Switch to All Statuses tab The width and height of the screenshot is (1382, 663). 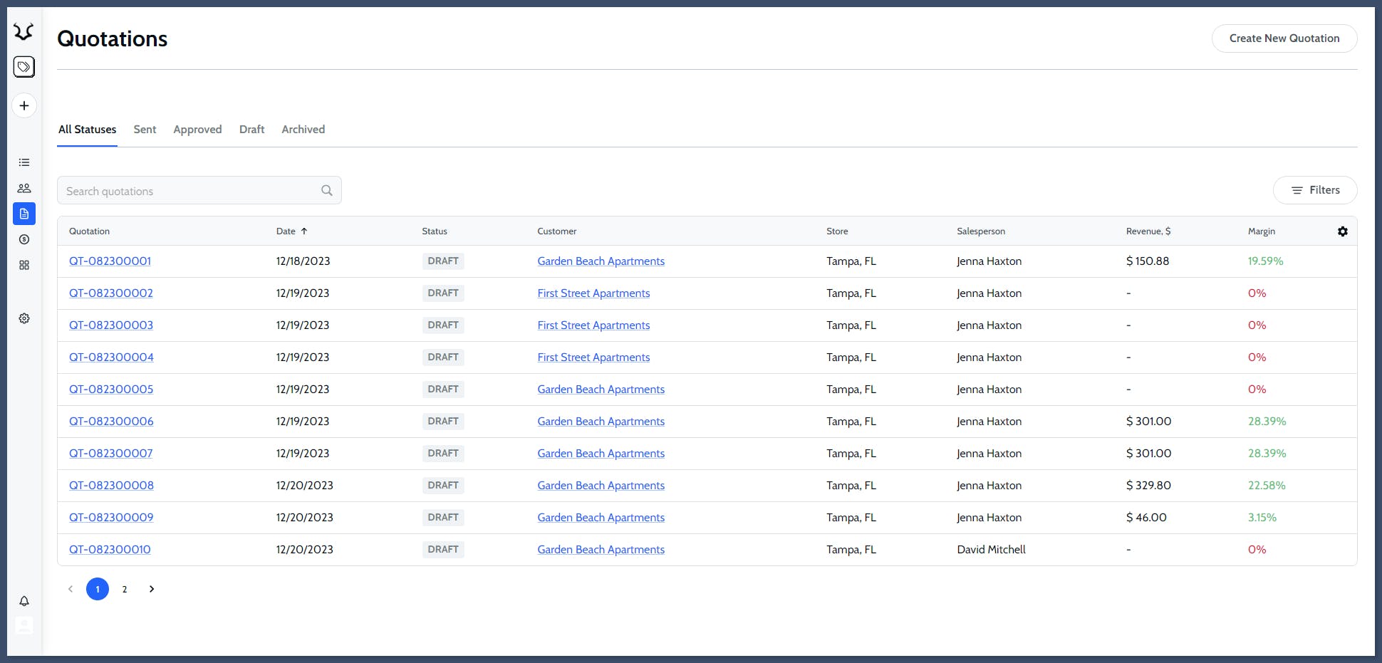87,130
